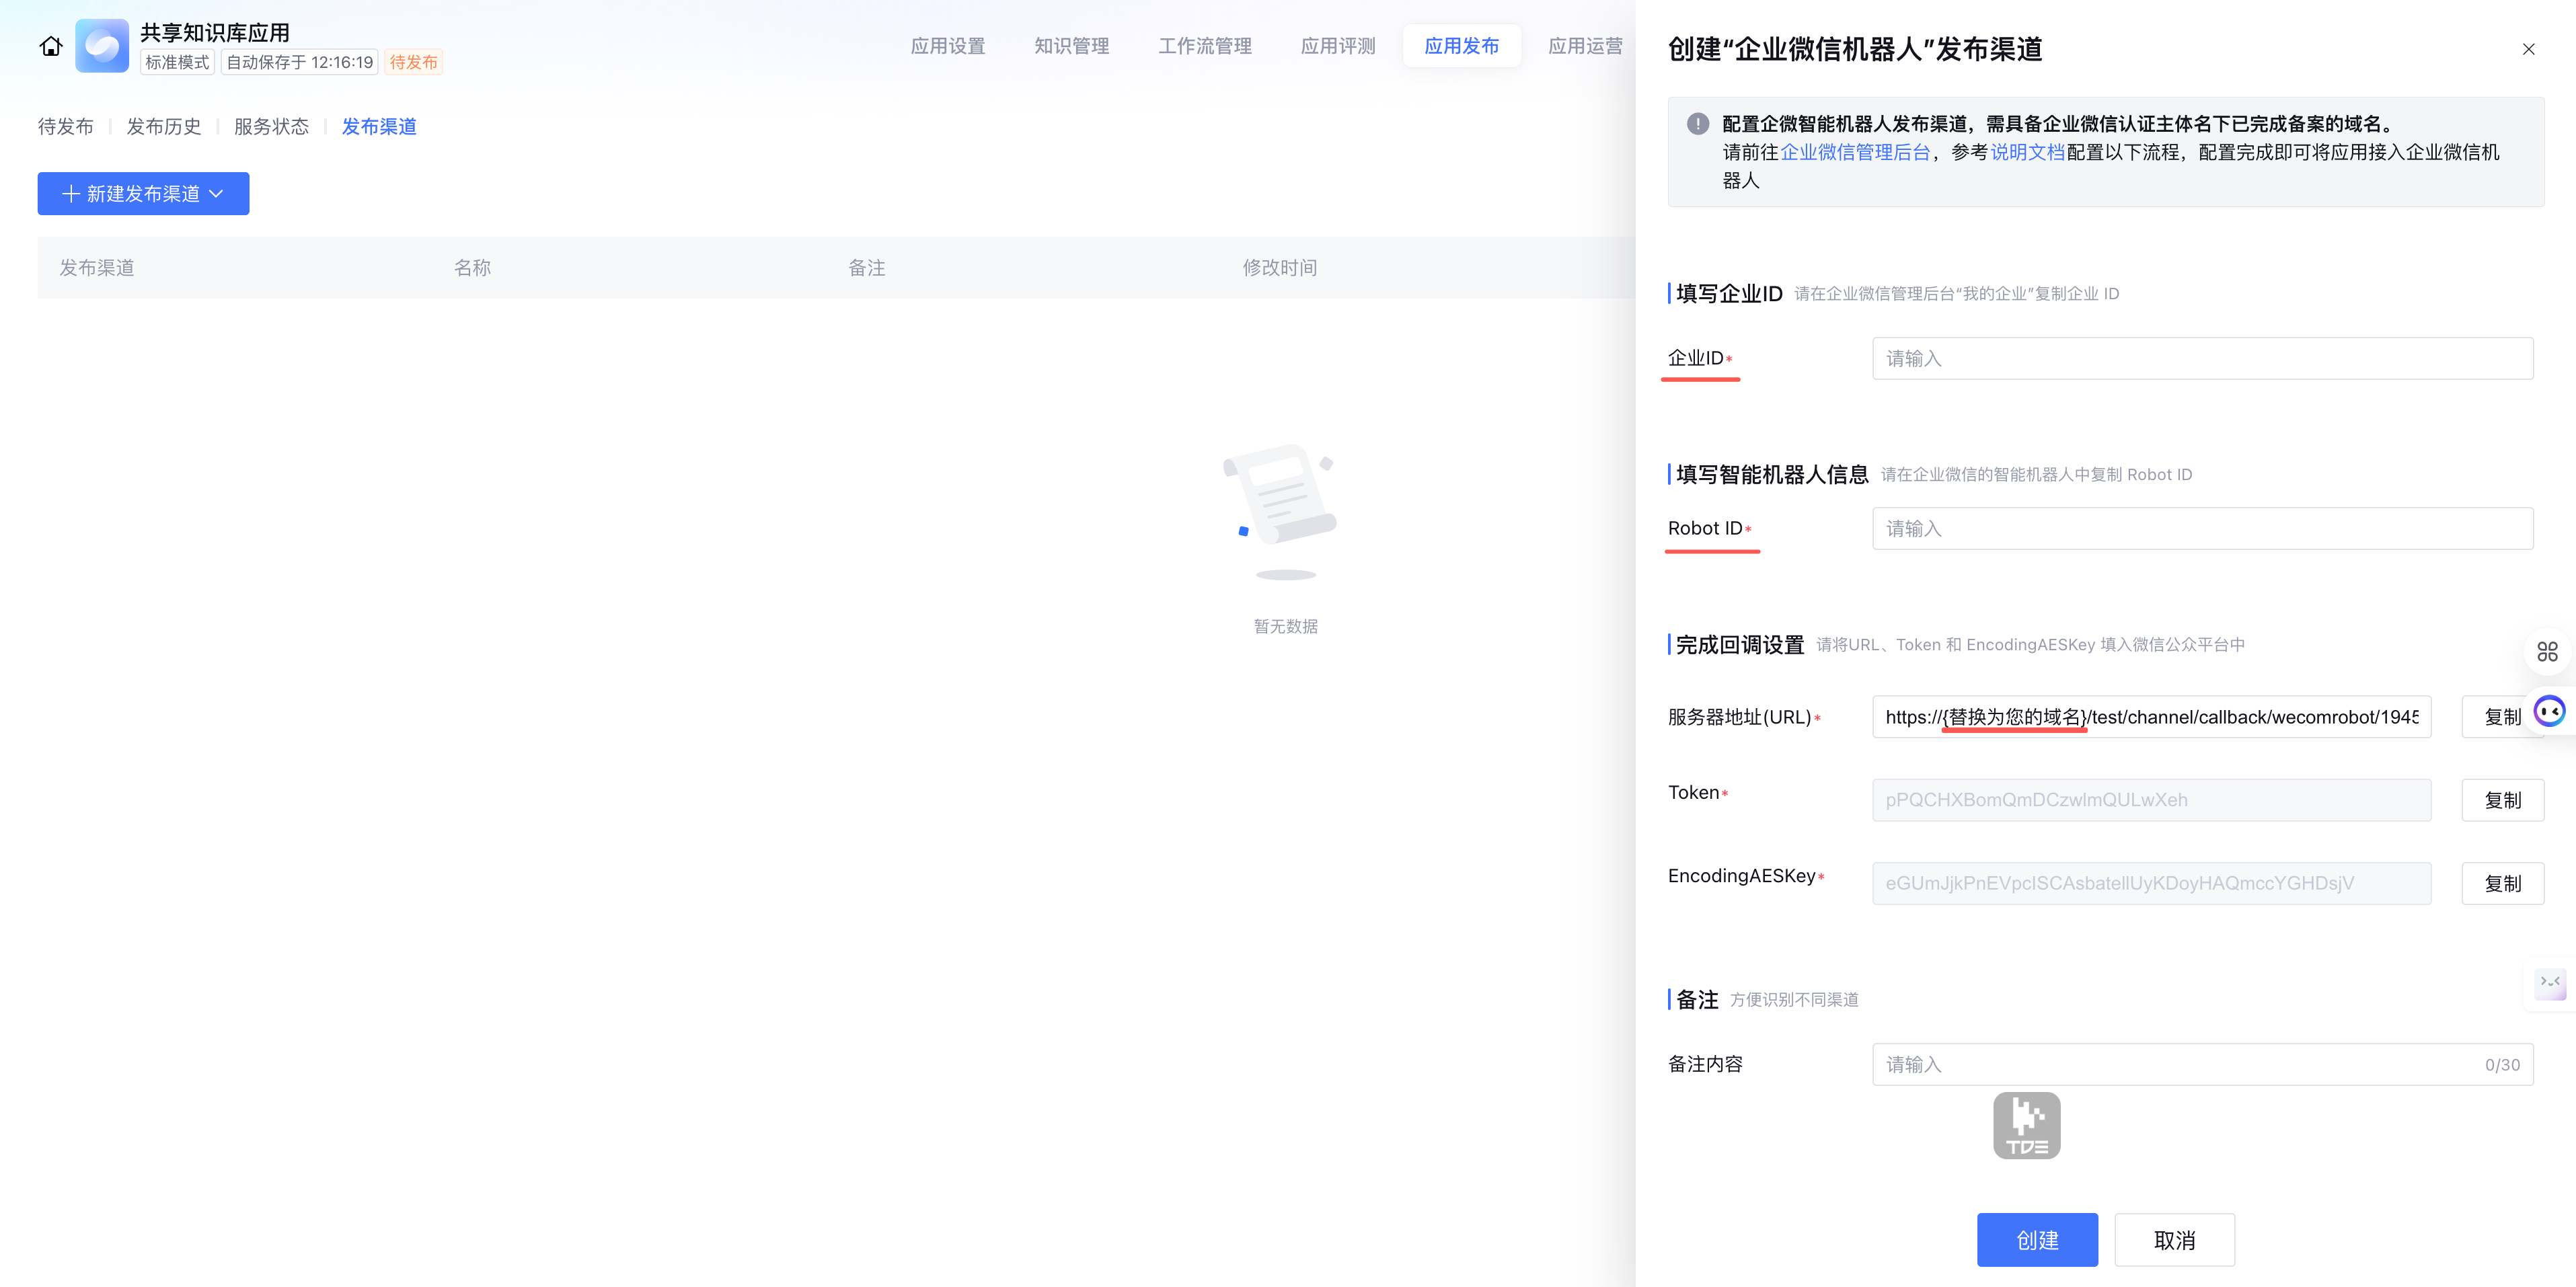Open the four-circle grid floating widget
Screen dimensions: 2576x1287
pos(2547,652)
